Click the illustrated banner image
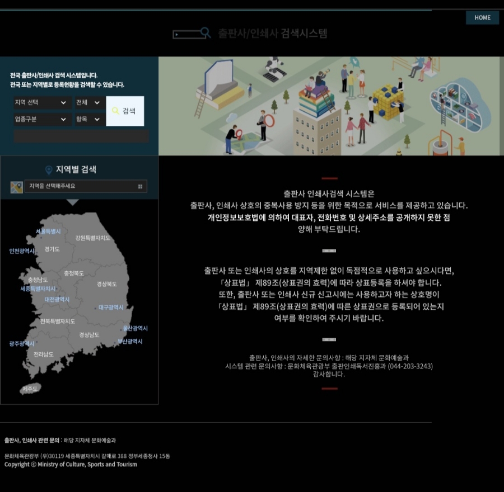The image size is (504, 492). [329, 106]
